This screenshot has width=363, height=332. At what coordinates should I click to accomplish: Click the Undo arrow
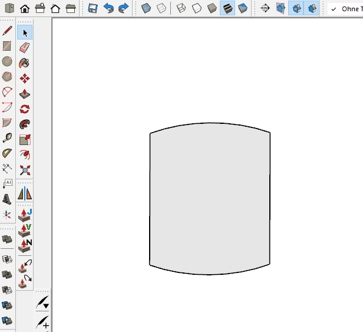pos(108,9)
